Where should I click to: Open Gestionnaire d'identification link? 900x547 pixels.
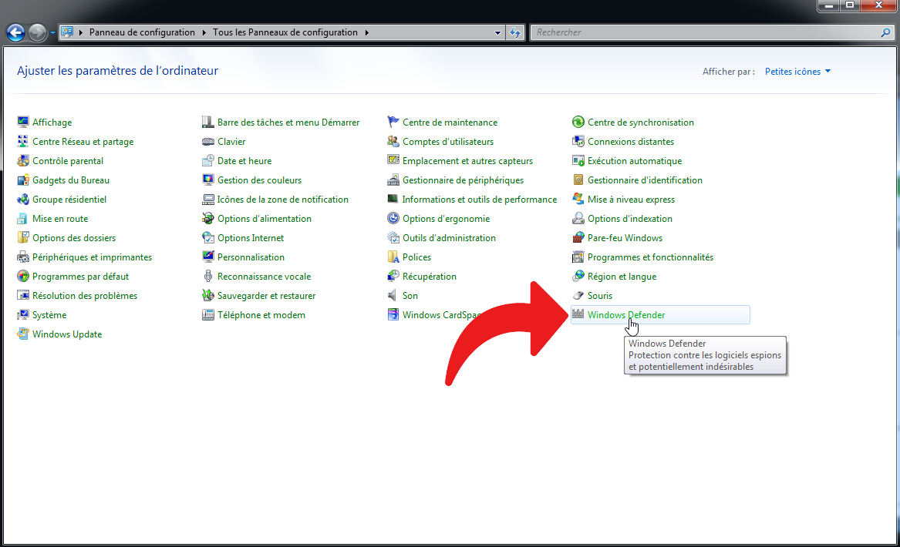(x=645, y=180)
